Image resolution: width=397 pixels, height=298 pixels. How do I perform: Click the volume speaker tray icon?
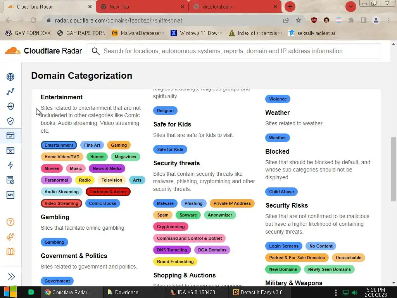(354, 293)
